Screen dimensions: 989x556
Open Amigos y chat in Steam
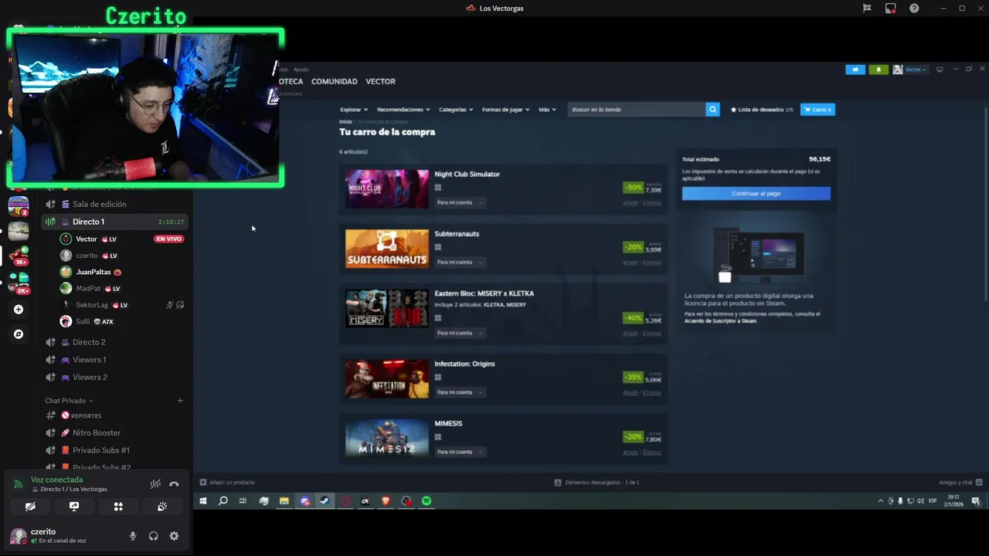[x=960, y=483]
